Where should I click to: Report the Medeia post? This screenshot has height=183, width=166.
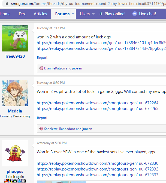pos(42,118)
